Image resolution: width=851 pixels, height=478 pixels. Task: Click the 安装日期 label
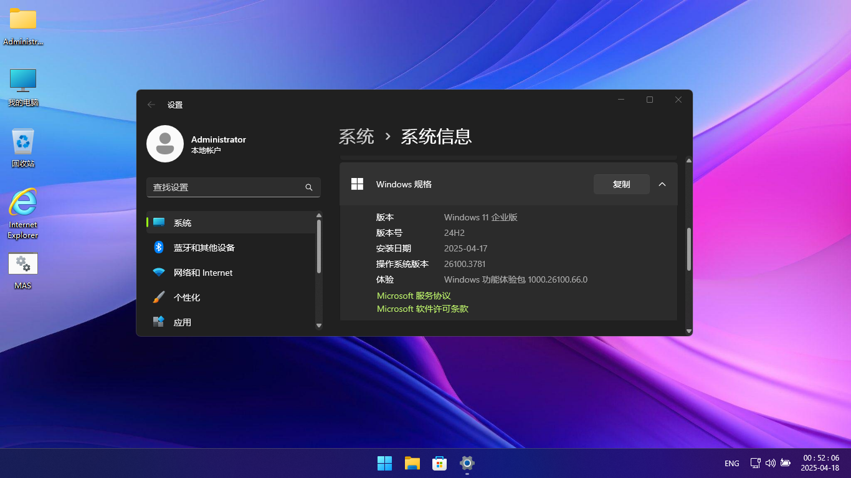pyautogui.click(x=394, y=248)
